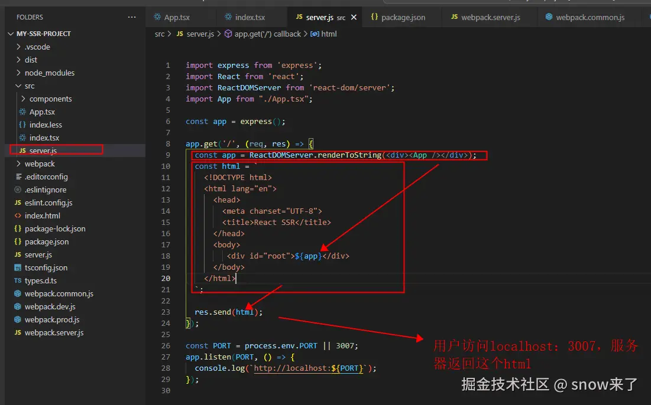Close the server.js editor tab

[354, 17]
